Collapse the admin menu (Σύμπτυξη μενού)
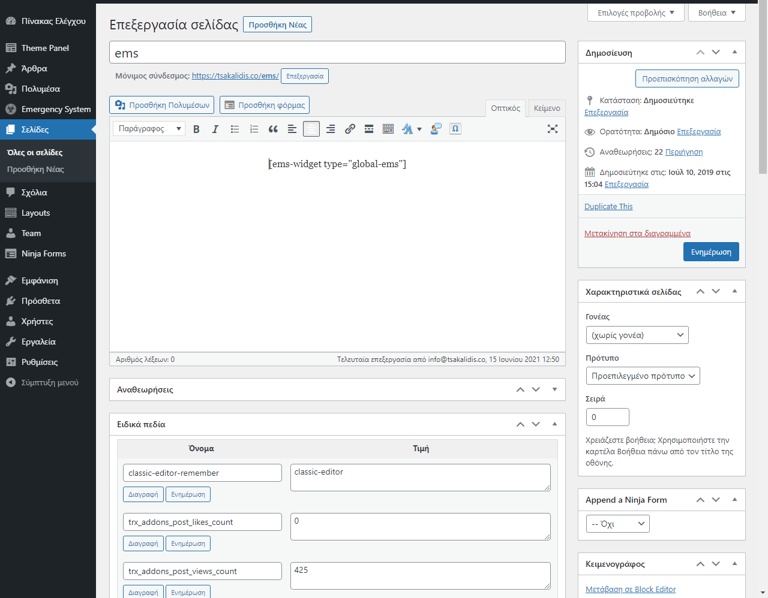Viewport: 768px width, 598px height. [x=48, y=382]
